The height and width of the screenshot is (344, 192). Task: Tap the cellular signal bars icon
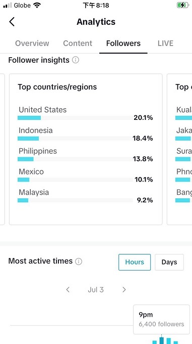tap(8, 5)
